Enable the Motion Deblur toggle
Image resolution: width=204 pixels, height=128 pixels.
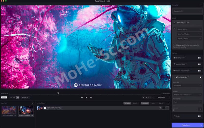[199, 64]
